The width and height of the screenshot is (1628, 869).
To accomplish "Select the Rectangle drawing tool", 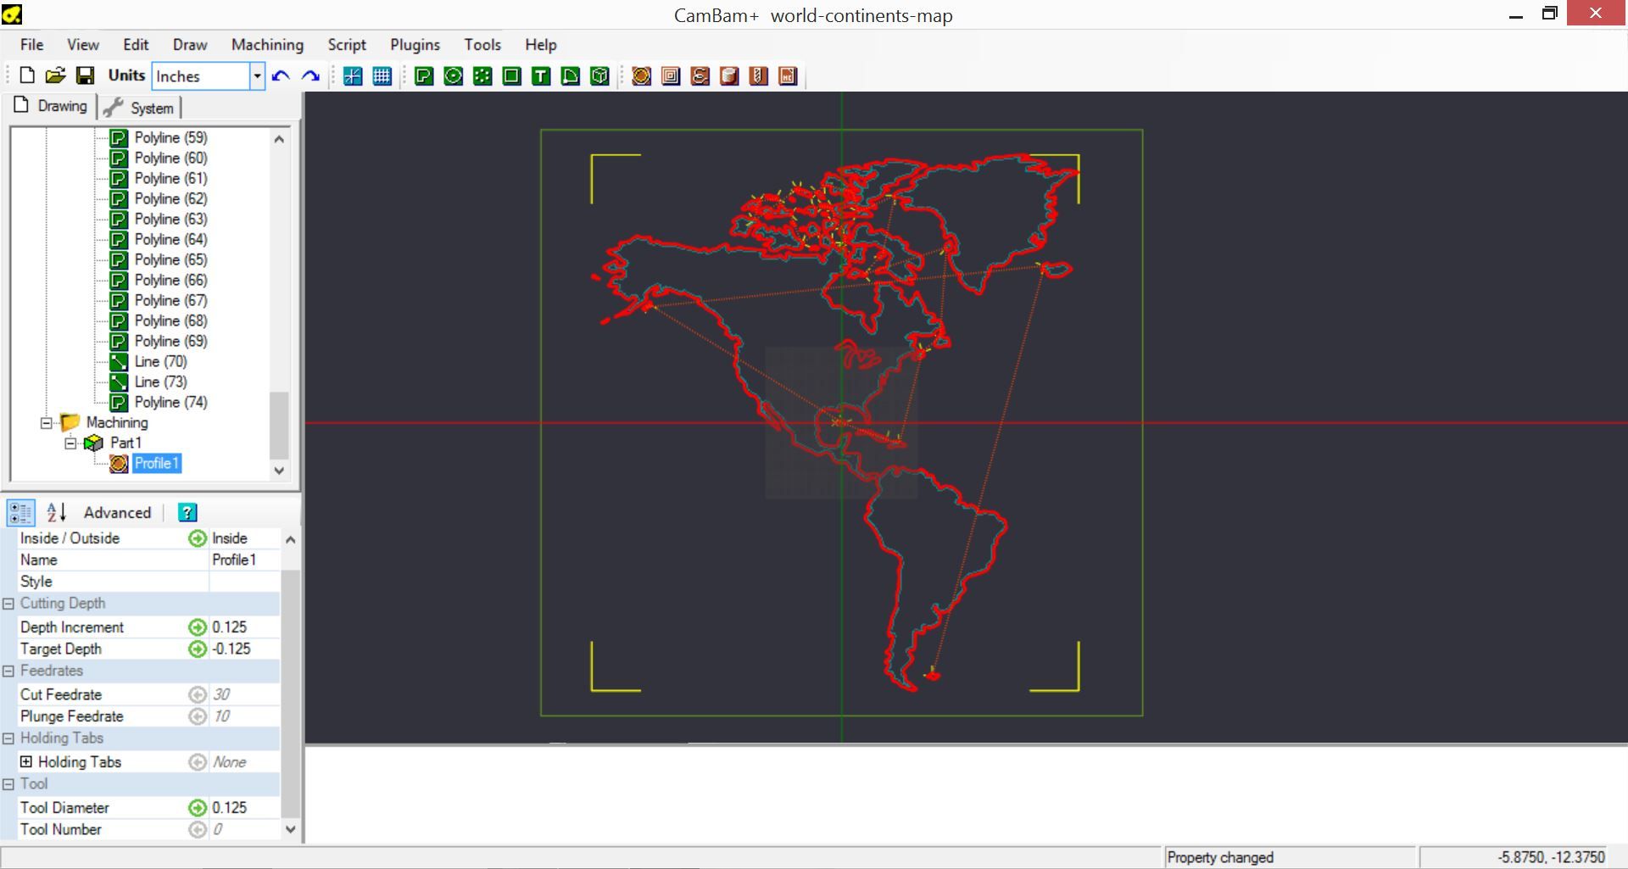I will pos(511,76).
